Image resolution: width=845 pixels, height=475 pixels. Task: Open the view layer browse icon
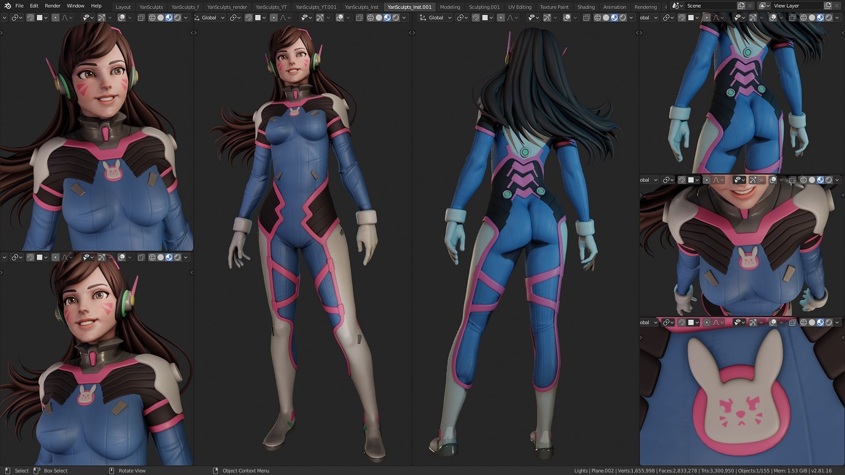(x=764, y=6)
